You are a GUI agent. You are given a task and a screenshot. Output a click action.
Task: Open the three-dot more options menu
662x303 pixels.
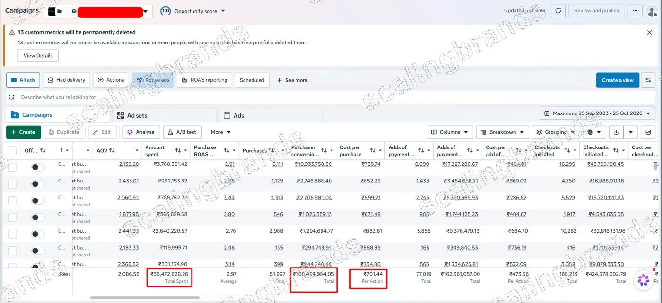coord(635,10)
